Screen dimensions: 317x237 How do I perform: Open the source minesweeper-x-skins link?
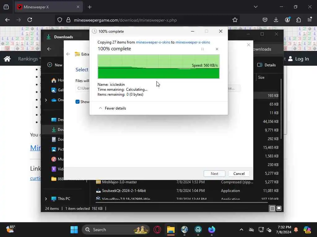point(153,42)
